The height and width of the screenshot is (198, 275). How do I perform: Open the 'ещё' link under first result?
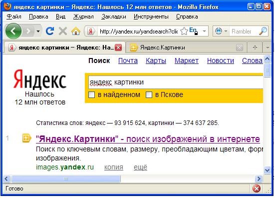click(x=140, y=167)
